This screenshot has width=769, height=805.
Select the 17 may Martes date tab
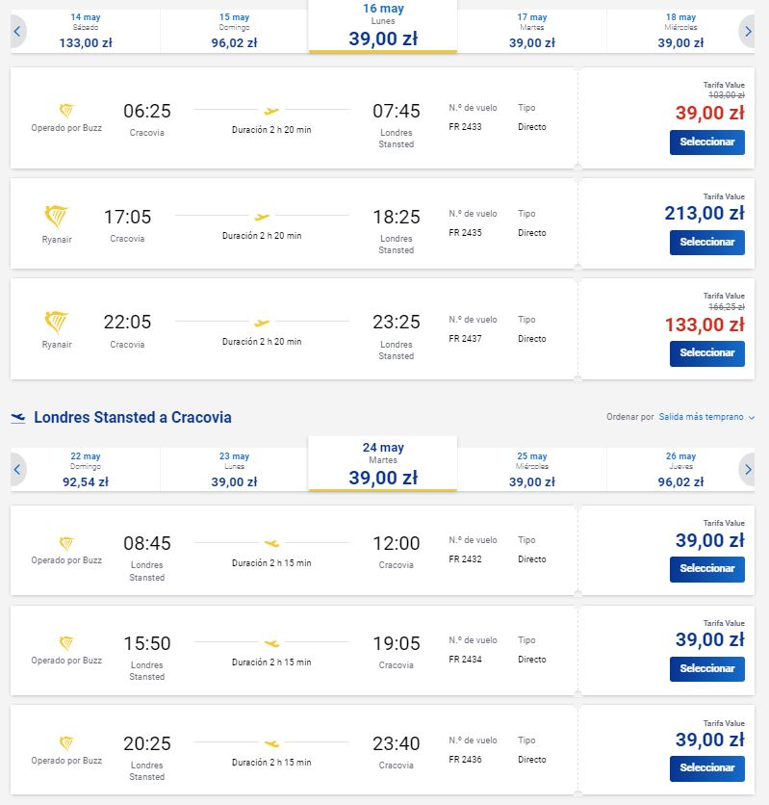[532, 32]
